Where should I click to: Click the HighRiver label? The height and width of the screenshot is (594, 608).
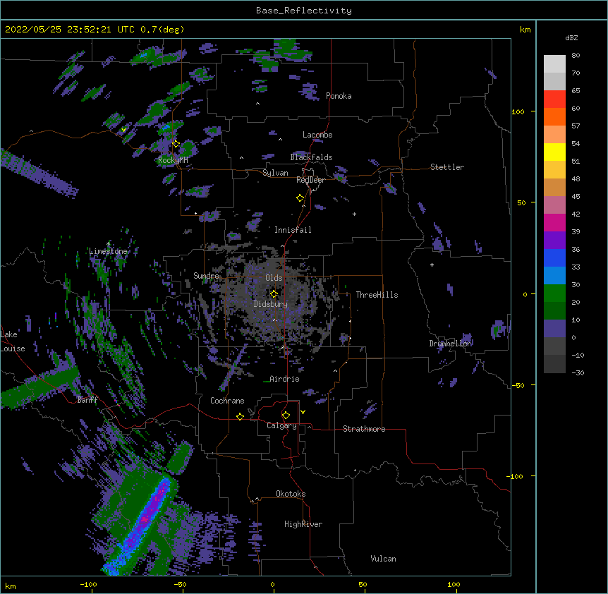point(303,524)
